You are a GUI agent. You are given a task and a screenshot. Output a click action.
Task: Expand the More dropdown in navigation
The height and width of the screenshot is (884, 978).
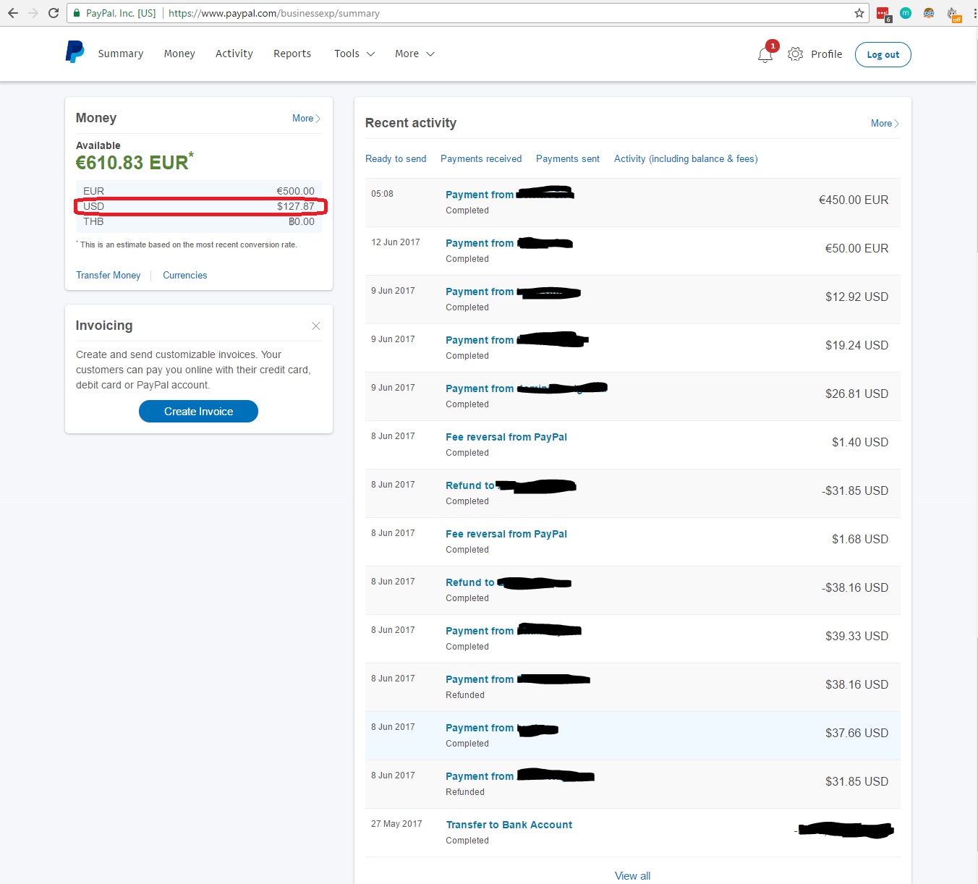pyautogui.click(x=414, y=54)
